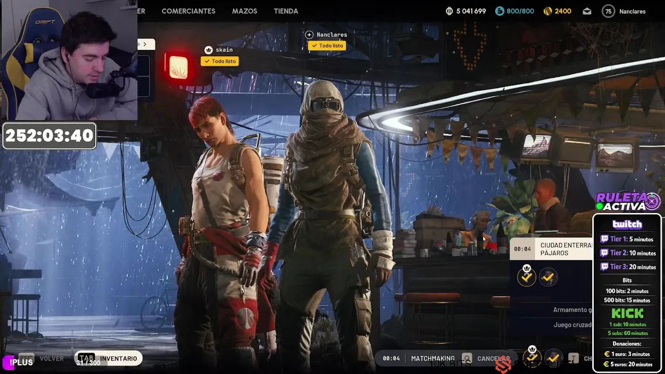Click the crown icon beside skain

point(208,50)
